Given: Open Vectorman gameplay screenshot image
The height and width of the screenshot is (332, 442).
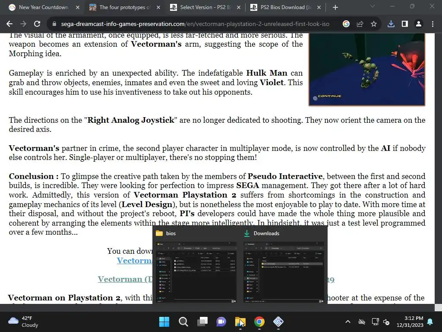Looking at the screenshot, I should pyautogui.click(x=367, y=70).
